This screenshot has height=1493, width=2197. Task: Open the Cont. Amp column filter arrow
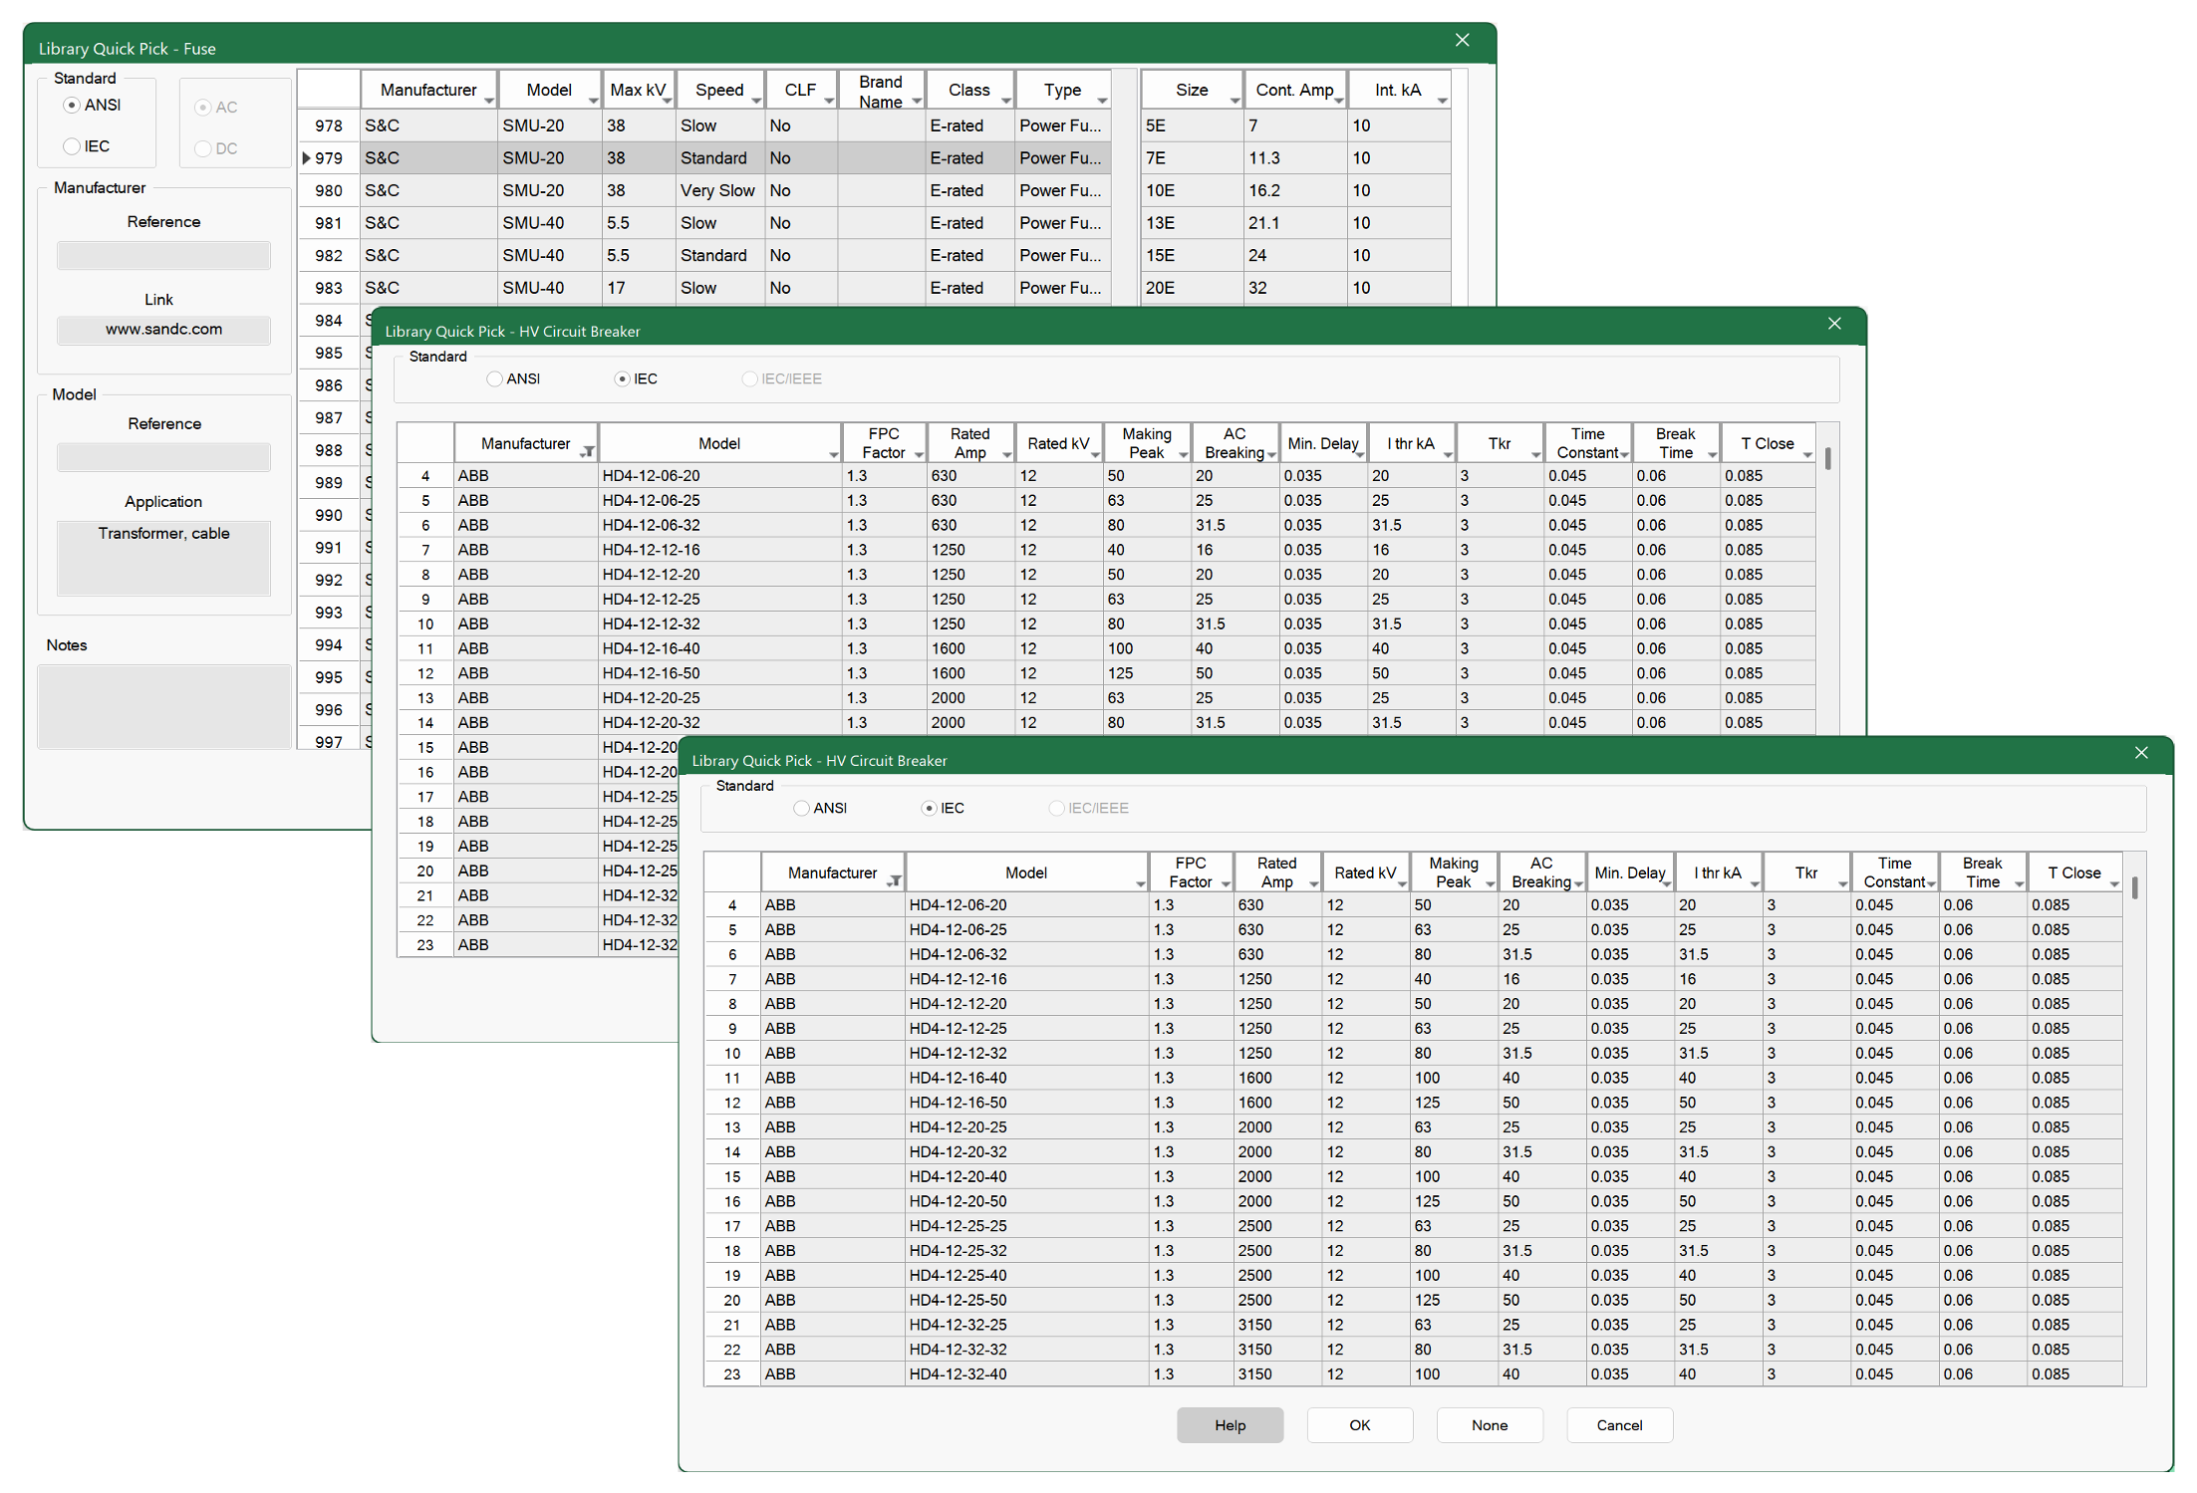[x=1338, y=101]
